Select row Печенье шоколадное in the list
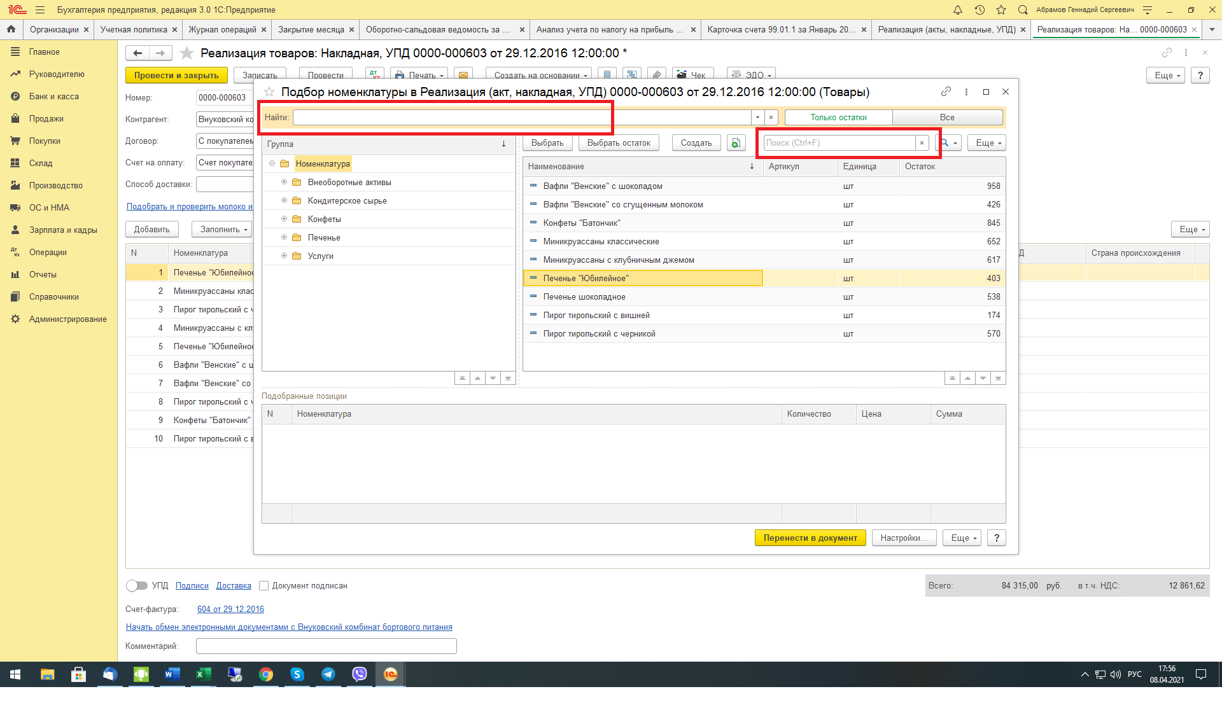Screen dimensions: 1222x710 [x=584, y=296]
